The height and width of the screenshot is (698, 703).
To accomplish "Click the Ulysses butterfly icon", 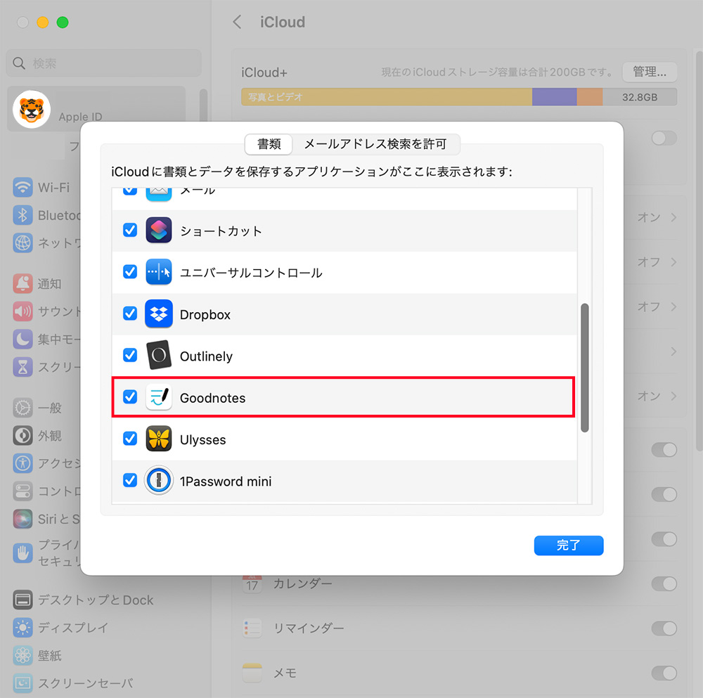I will (159, 439).
